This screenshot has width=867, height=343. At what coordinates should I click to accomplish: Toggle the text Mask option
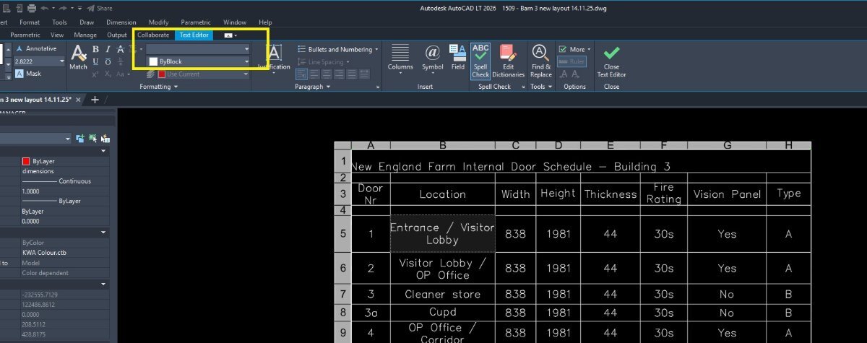pos(27,74)
